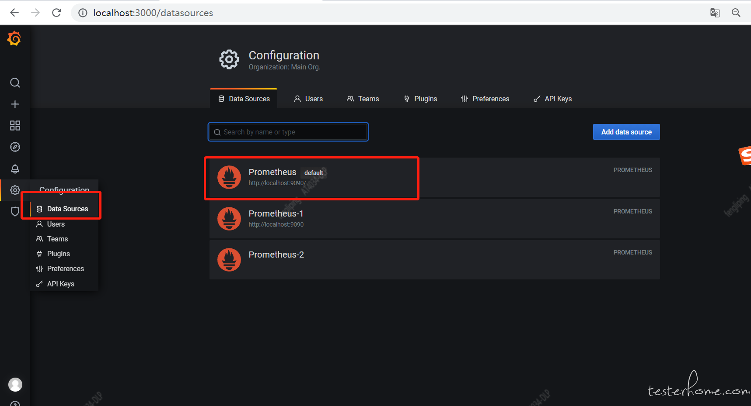This screenshot has height=406, width=751.
Task: View site information icon in address bar
Action: click(83, 13)
